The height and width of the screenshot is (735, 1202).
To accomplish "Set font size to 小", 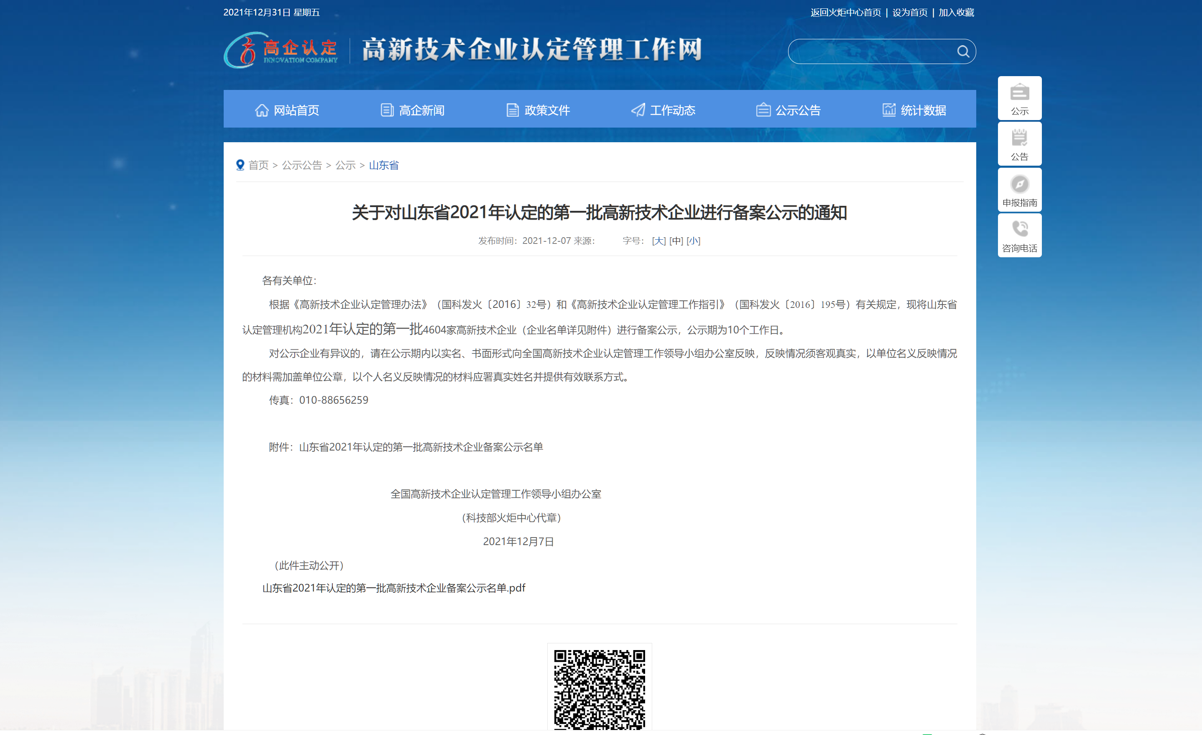I will 693,241.
